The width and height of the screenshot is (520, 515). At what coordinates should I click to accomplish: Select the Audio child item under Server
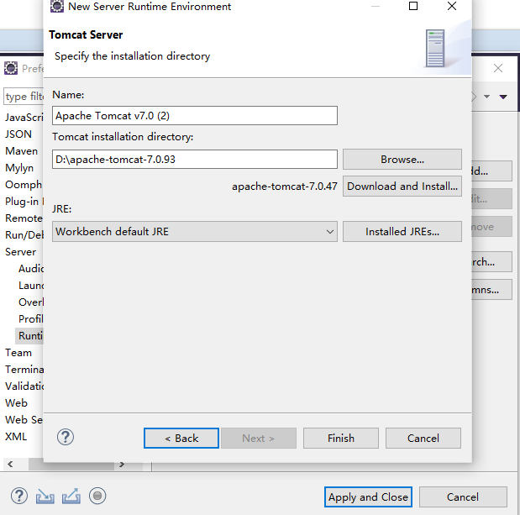[x=31, y=269]
